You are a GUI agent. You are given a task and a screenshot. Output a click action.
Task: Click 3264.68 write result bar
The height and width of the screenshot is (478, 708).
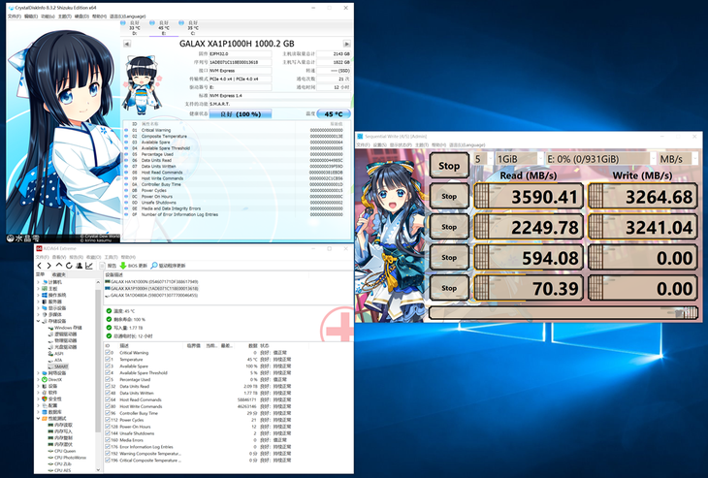(643, 197)
